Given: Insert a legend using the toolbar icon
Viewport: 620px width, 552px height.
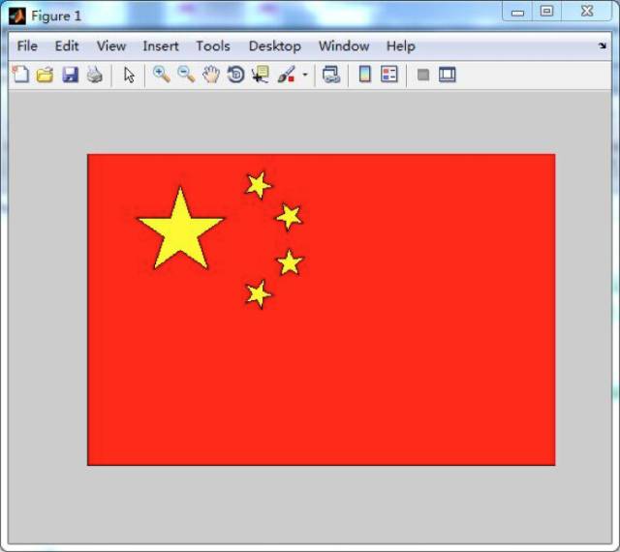Looking at the screenshot, I should coord(389,75).
